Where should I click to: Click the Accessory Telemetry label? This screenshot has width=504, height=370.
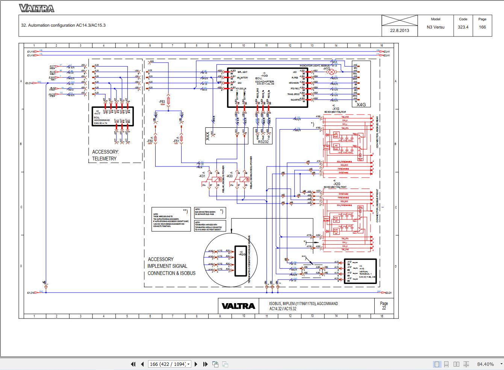106,155
